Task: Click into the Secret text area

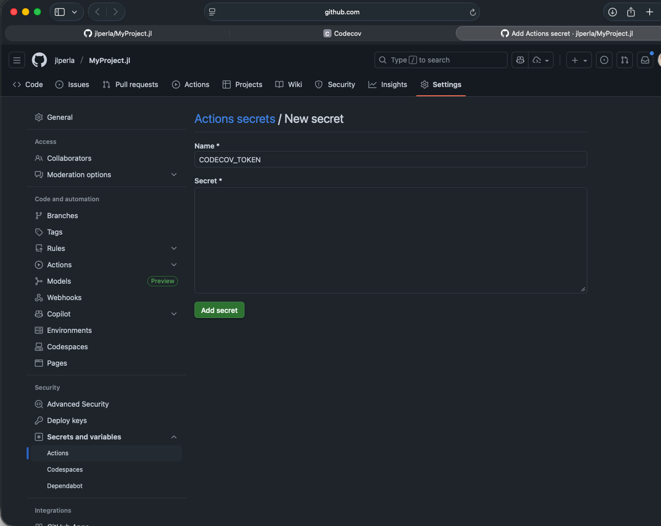Action: click(390, 240)
